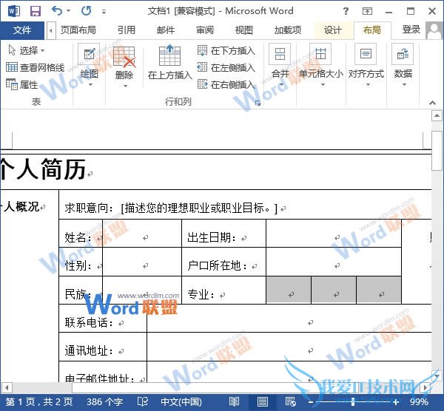Switch to Web Layout view
This screenshot has height=411, width=444.
[x=291, y=402]
